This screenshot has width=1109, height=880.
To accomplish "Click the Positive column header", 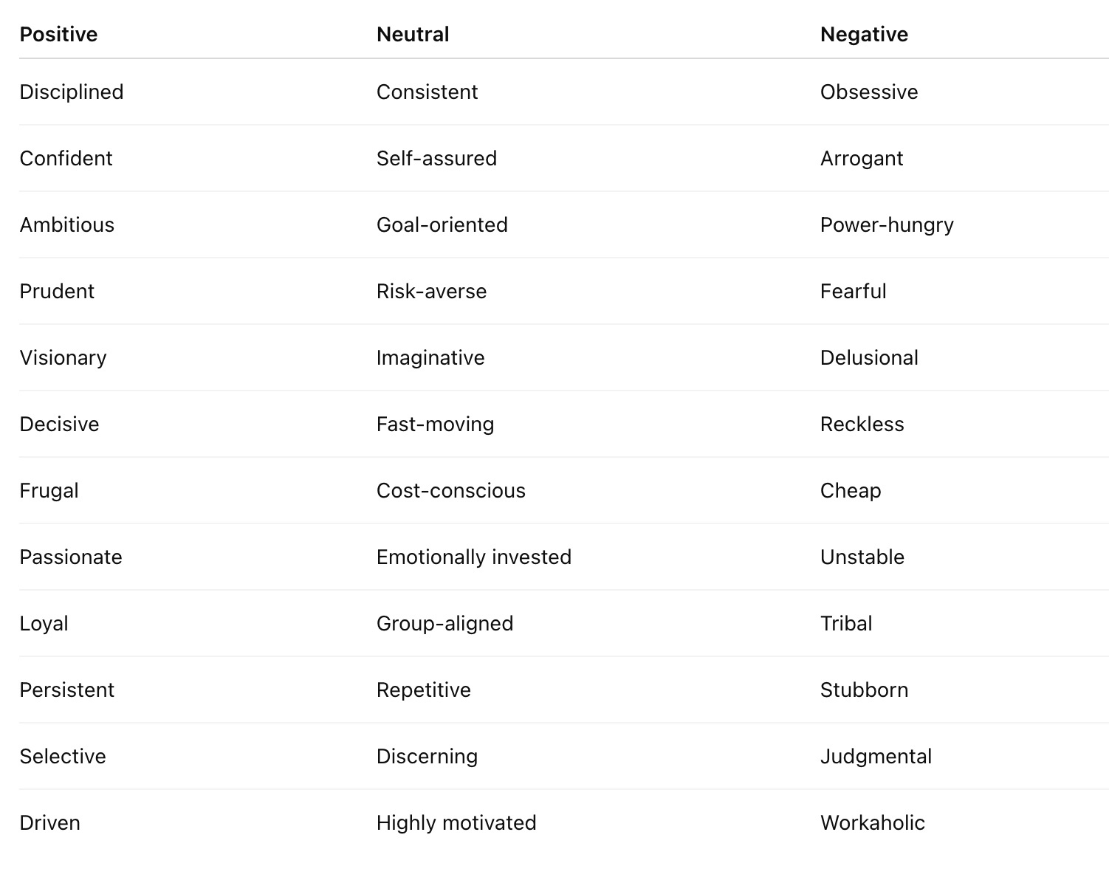I will pyautogui.click(x=58, y=35).
